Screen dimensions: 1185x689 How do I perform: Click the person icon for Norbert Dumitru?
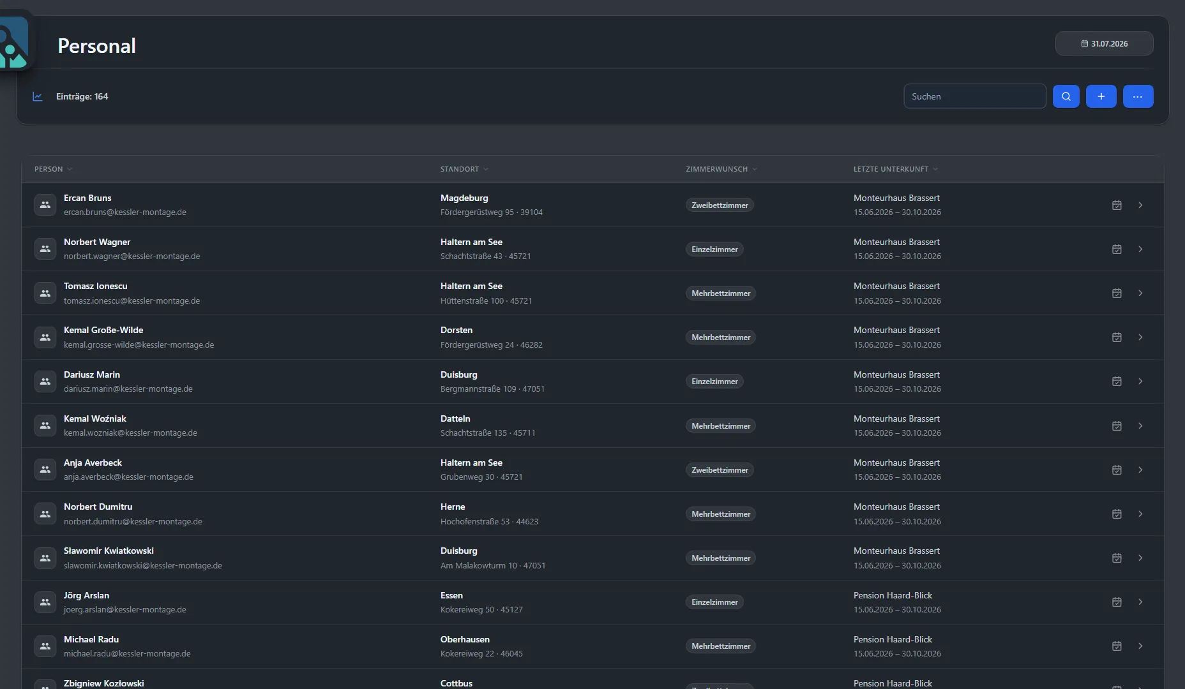tap(45, 514)
